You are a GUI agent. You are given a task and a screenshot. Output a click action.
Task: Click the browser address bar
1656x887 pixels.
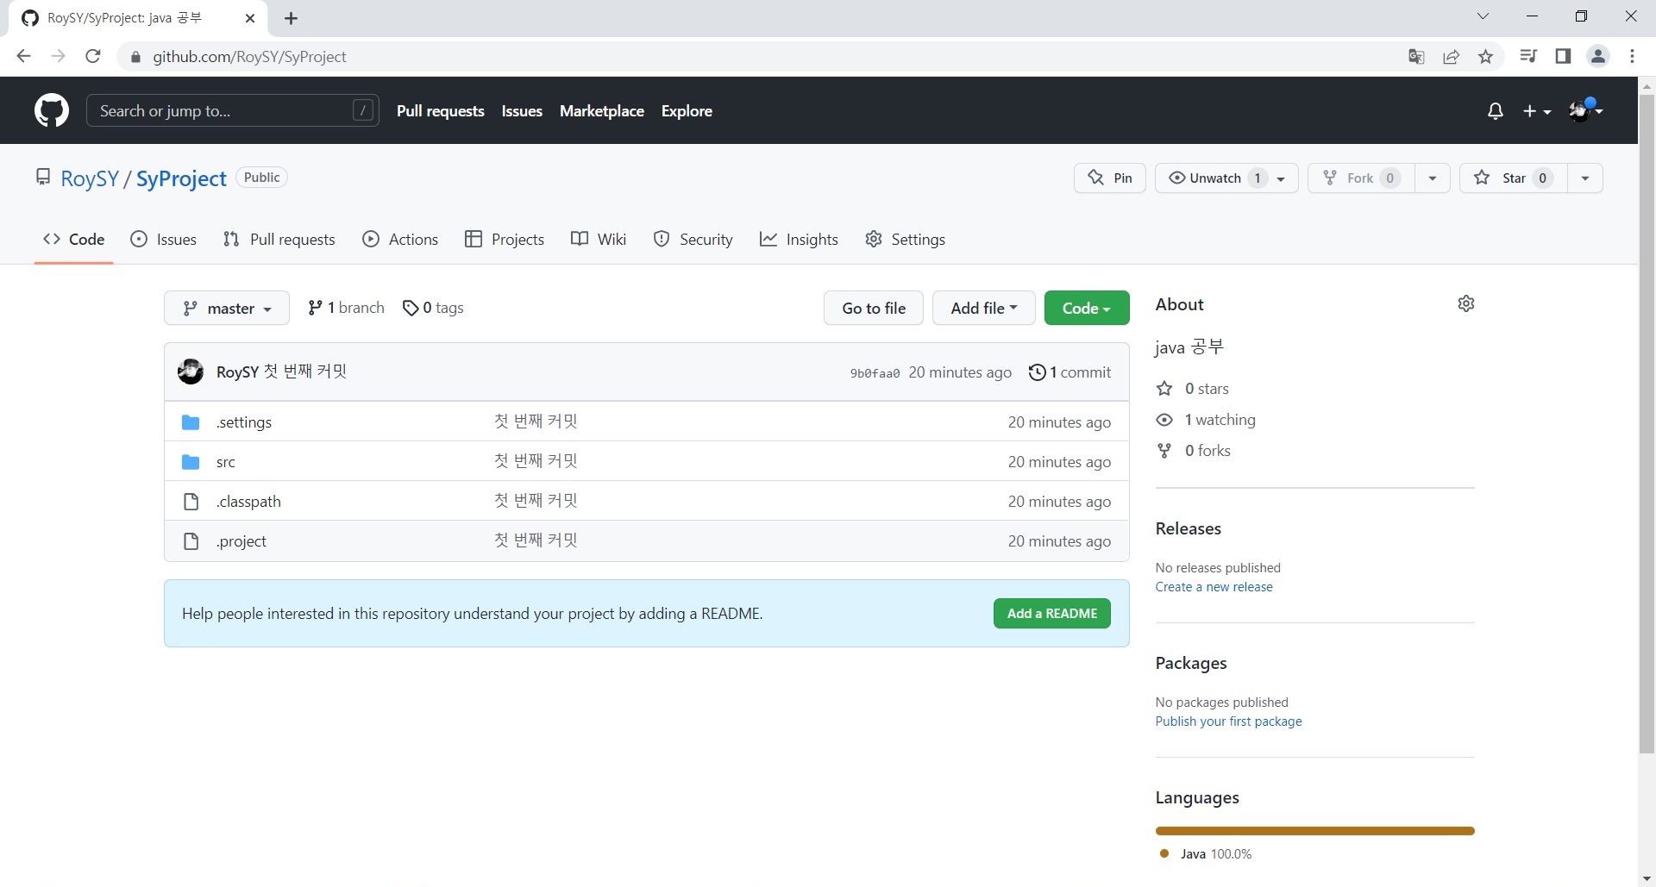[759, 57]
